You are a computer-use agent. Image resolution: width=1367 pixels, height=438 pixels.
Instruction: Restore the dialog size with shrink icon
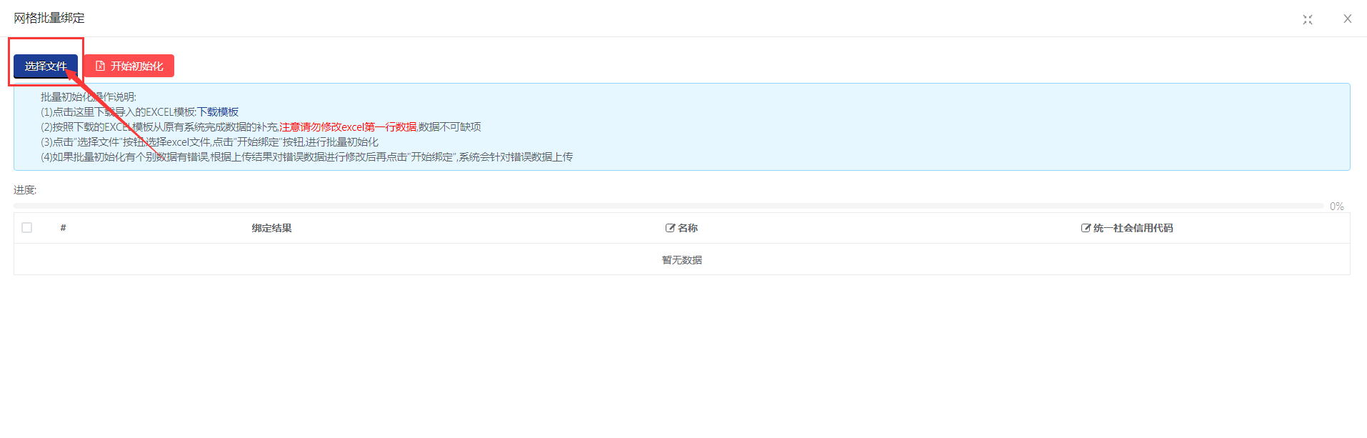point(1307,19)
